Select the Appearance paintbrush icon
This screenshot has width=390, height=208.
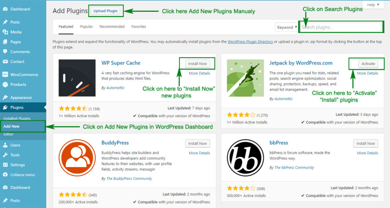pyautogui.click(x=5, y=98)
